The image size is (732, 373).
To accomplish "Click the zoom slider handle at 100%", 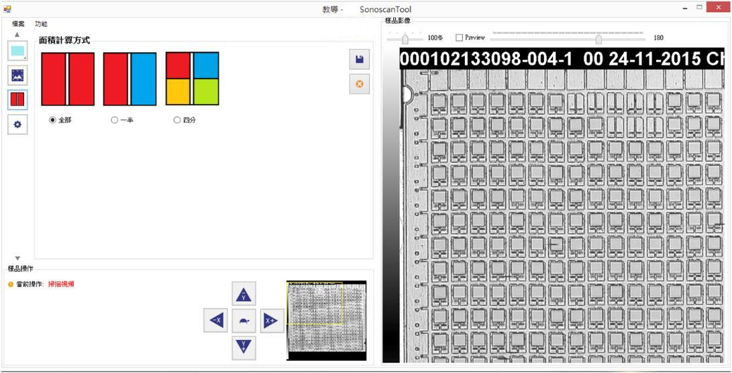I will [405, 40].
